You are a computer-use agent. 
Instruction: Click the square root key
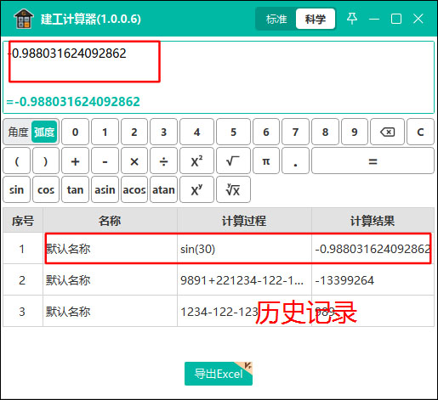[x=233, y=161]
